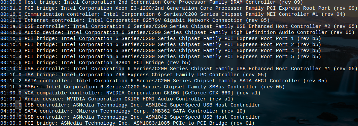
Task: Select the 03:00.0 ASM1042 USB Host Controller line
Action: [130, 105]
